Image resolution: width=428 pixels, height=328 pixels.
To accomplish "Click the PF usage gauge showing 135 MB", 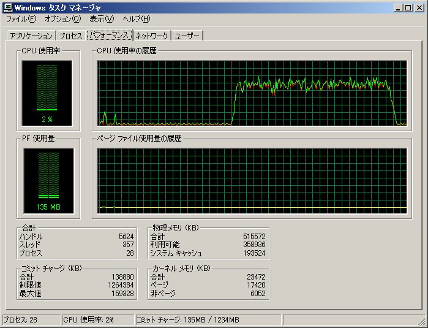I will tap(48, 181).
